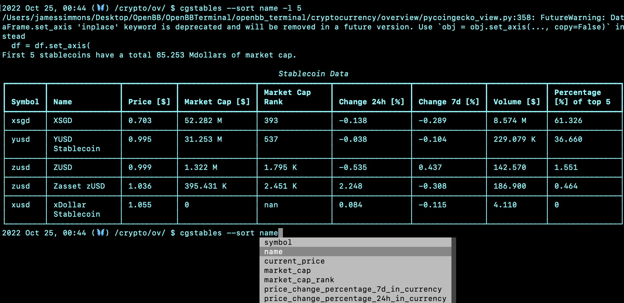Select 'symbol' from the autocomplete suggestions
Viewport: 624px width, 303px height.
pos(278,242)
